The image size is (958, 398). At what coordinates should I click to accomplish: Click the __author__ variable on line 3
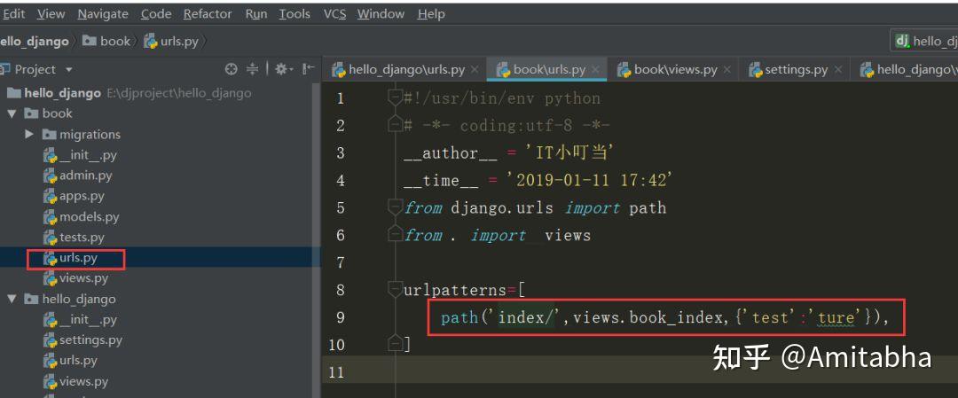coord(451,153)
